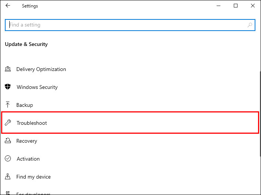Minimize the Settings window

point(218,6)
